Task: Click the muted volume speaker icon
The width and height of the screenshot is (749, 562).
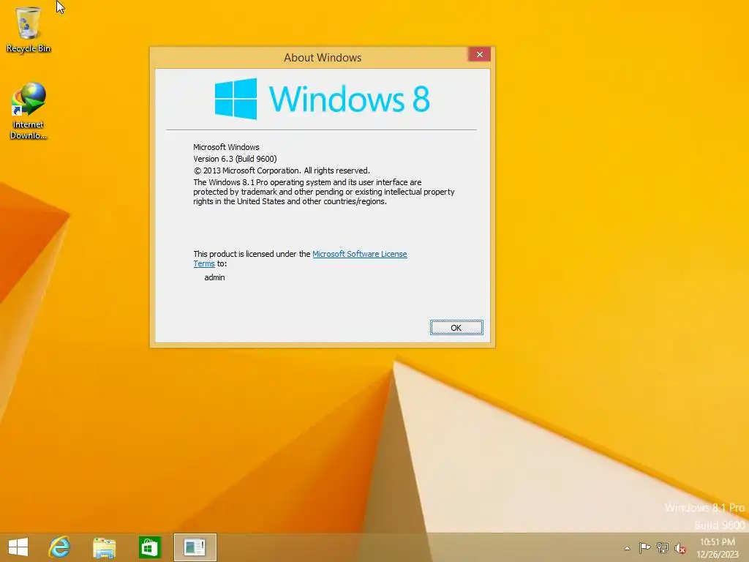Action: (680, 548)
